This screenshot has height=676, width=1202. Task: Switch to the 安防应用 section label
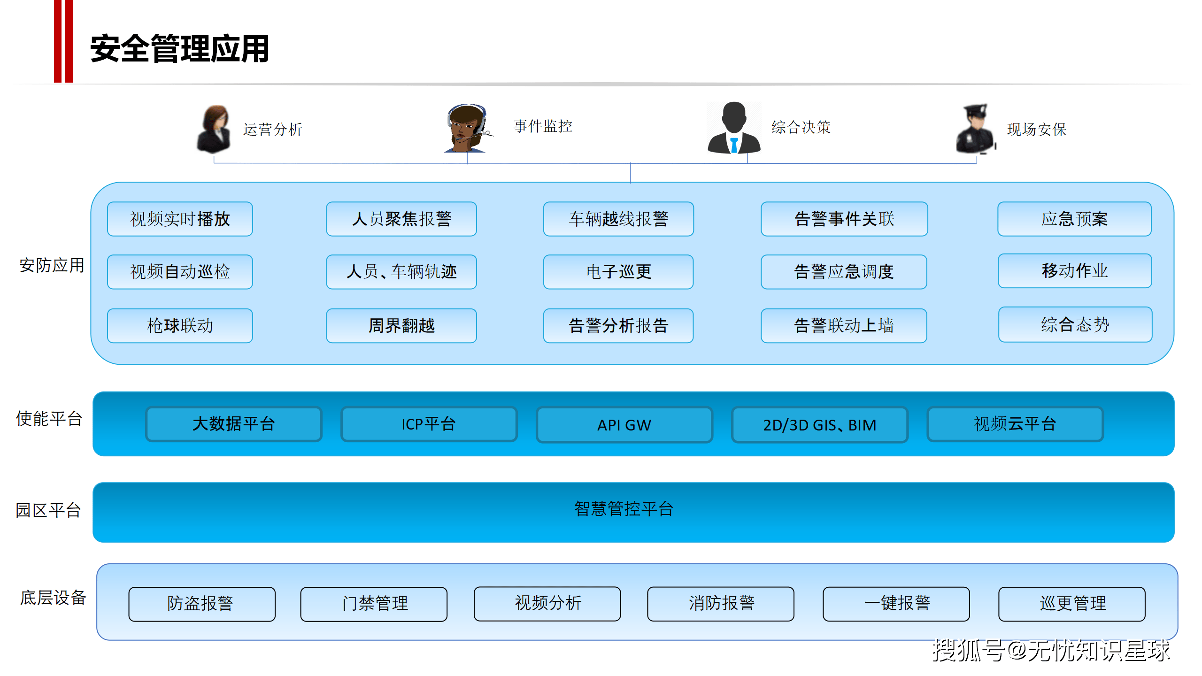[x=52, y=266]
